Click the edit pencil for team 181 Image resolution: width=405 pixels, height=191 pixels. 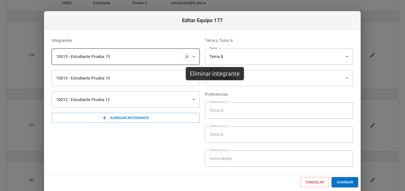(x=372, y=180)
